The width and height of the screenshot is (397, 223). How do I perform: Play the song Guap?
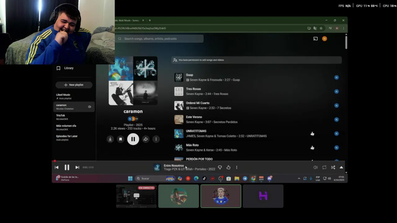(190, 75)
